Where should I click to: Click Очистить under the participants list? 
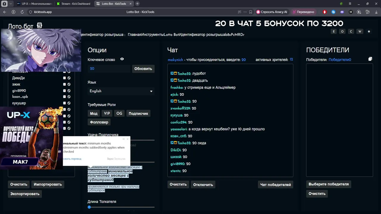point(19,184)
